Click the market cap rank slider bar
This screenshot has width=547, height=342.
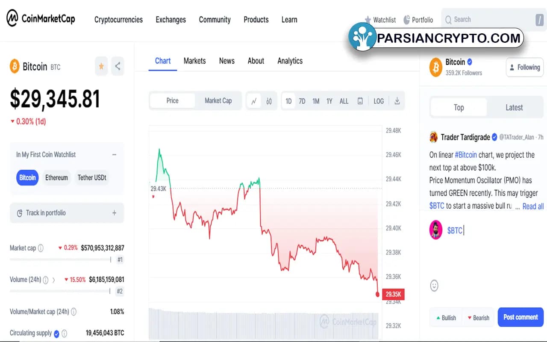60,259
